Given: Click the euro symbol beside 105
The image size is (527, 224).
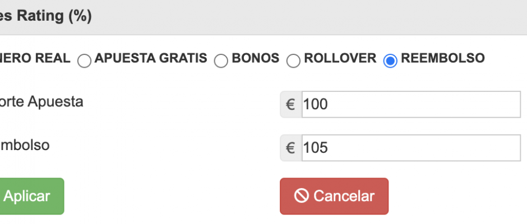Looking at the screenshot, I should (291, 148).
